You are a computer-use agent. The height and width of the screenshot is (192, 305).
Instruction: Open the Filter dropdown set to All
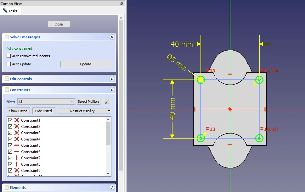tap(46, 101)
